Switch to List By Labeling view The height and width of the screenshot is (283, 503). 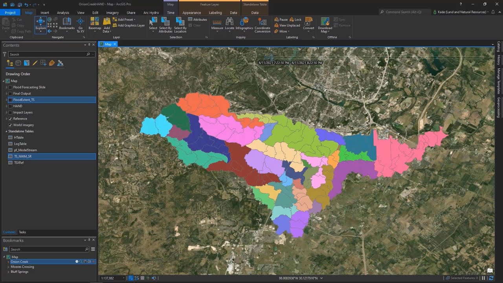51,63
